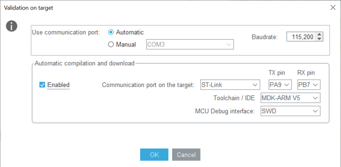Expand the RX pin PB7 dropdown
The image size is (341, 167).
click(309, 85)
